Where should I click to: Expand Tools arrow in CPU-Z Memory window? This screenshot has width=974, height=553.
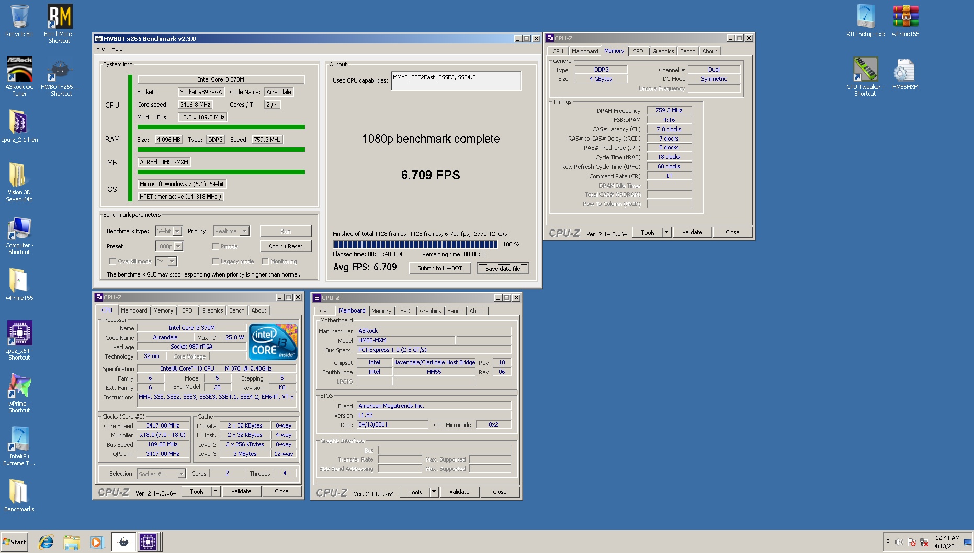666,232
